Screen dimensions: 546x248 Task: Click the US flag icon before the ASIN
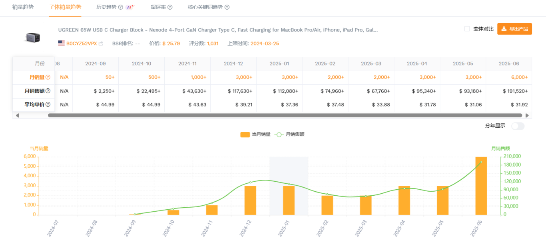tap(61, 43)
